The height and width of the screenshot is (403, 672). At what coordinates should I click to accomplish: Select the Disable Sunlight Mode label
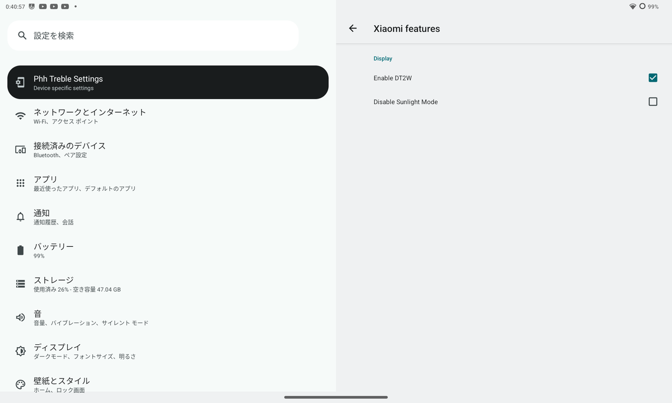click(405, 102)
